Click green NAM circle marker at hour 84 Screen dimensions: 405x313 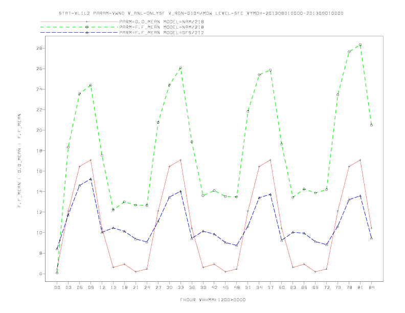[371, 125]
